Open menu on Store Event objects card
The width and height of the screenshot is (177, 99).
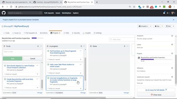pyautogui.click(x=37, y=65)
